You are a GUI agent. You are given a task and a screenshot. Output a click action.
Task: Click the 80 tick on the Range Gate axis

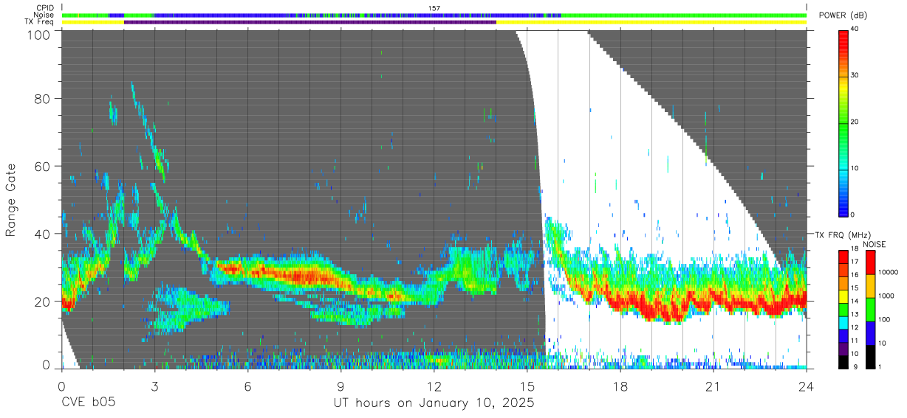[44, 98]
